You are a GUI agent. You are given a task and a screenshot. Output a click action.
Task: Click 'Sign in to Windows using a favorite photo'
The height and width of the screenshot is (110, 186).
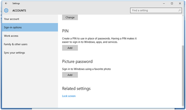pyautogui.click(x=86, y=69)
